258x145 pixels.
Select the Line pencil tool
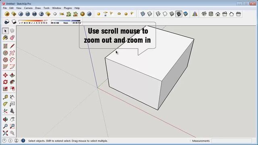coord(12,46)
